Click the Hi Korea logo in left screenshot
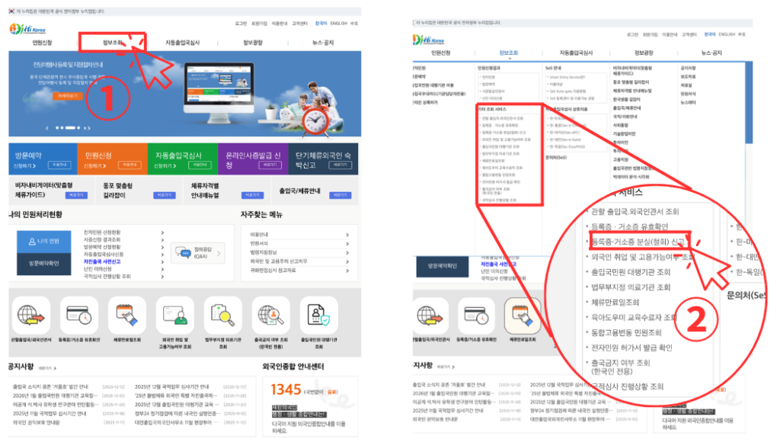The width and height of the screenshot is (780, 439). coord(28,29)
